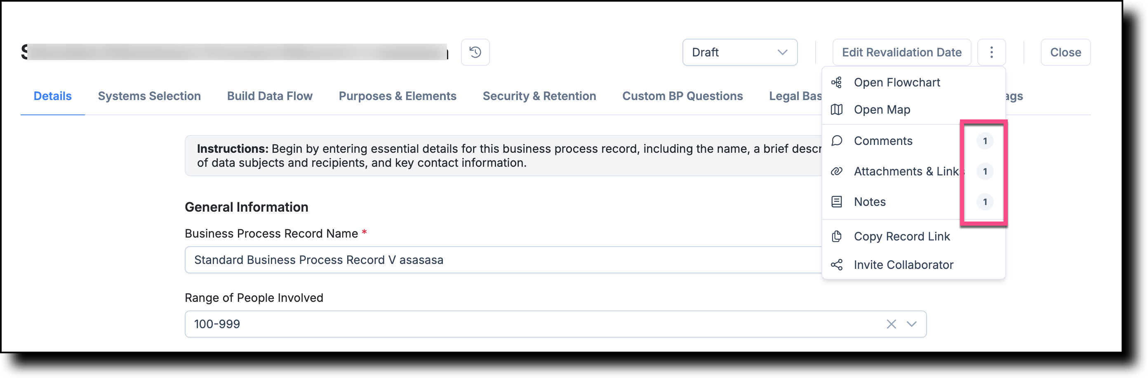Click the General Information heading

point(247,207)
